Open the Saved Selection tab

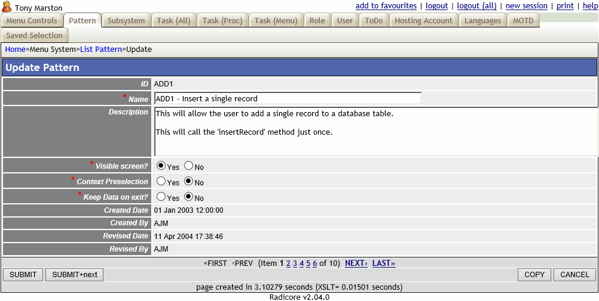[x=34, y=36]
